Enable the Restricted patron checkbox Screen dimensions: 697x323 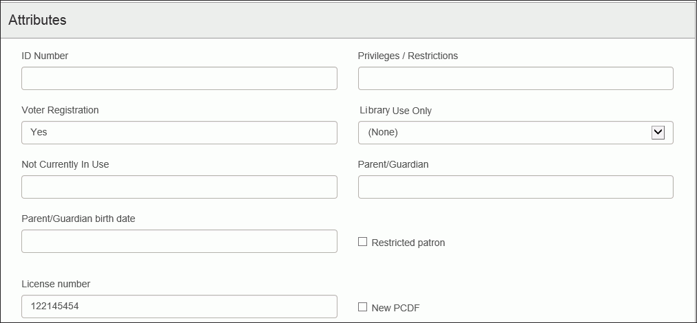coord(363,242)
